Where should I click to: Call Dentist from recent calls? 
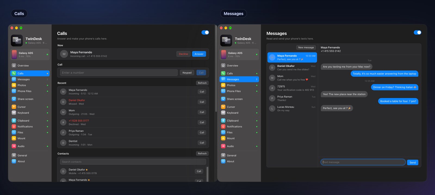tap(202, 143)
